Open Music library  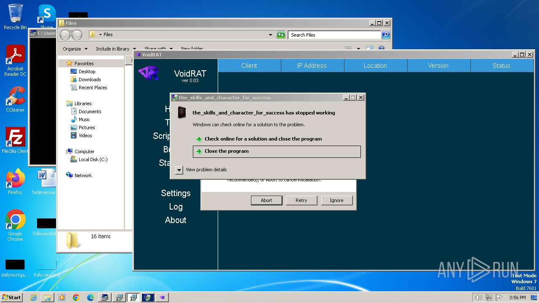pos(84,120)
